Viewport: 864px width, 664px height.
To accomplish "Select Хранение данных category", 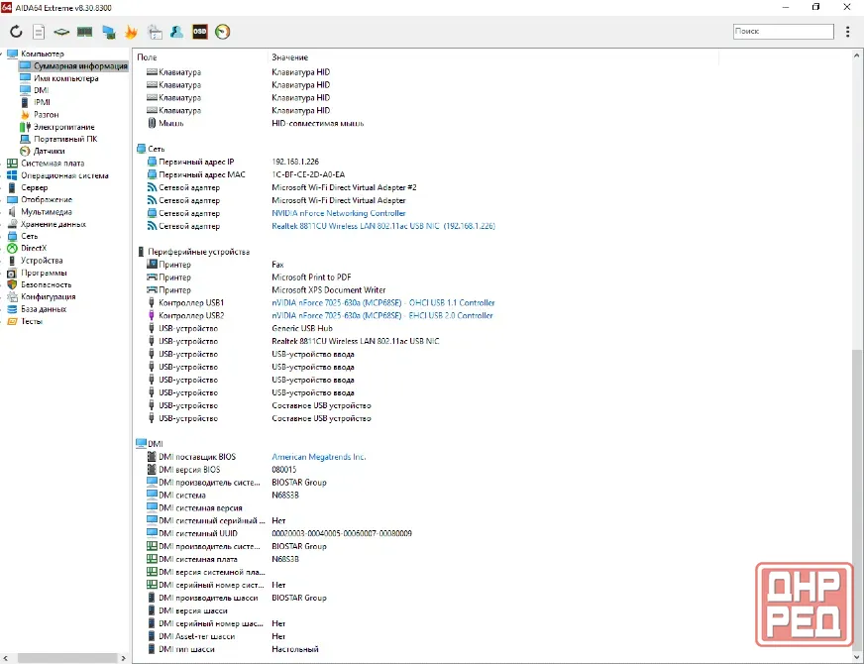I will 54,224.
